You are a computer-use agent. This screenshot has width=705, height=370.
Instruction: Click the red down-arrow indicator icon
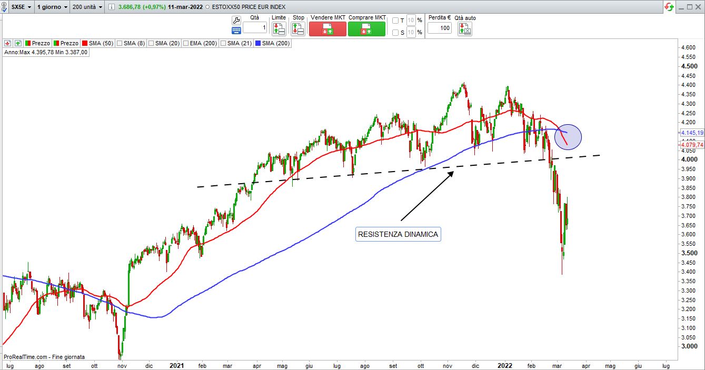(8, 43)
